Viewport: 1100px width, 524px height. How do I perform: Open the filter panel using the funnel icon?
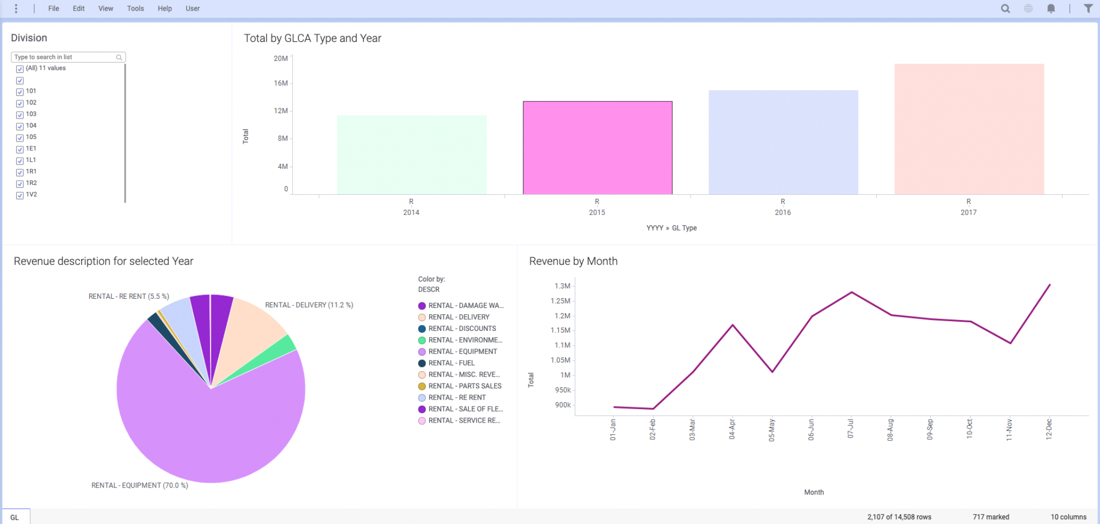1089,8
